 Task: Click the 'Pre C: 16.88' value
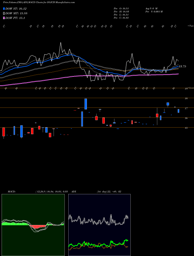click(121, 18)
